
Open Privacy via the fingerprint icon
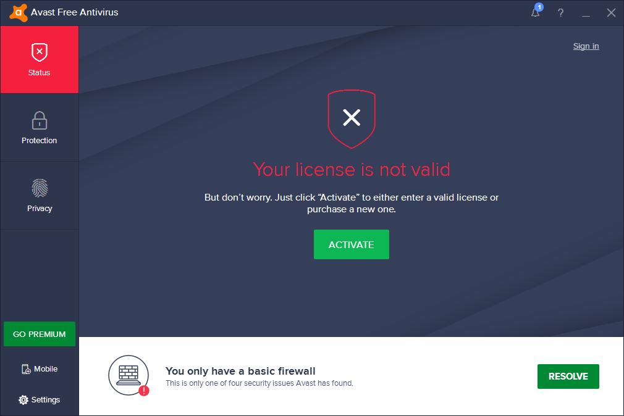(x=40, y=188)
